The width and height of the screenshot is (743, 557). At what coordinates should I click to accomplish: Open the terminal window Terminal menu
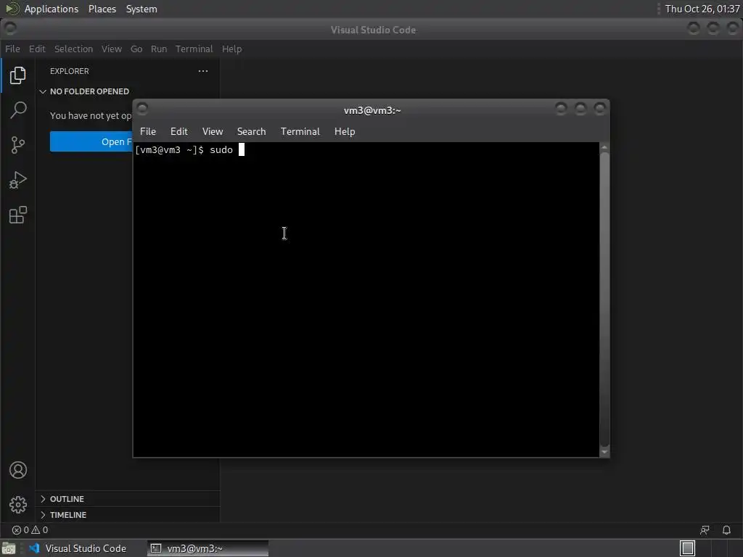tap(300, 132)
